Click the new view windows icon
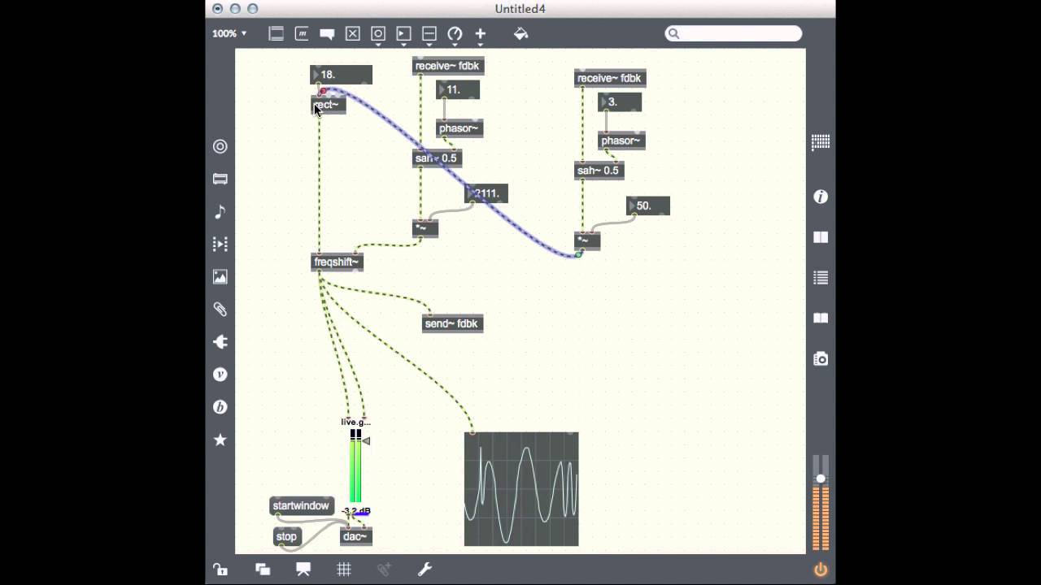The height and width of the screenshot is (585, 1041). [x=263, y=570]
